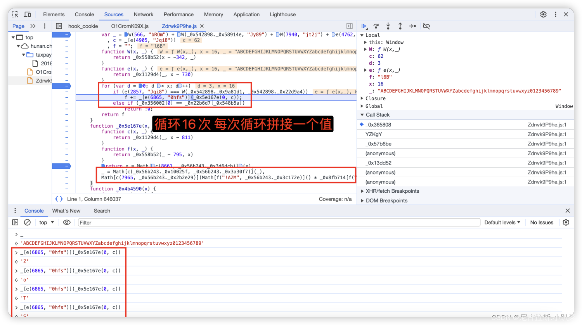Viewport: 582px width, 325px height.
Task: Open the Performance tab
Action: pos(178,14)
